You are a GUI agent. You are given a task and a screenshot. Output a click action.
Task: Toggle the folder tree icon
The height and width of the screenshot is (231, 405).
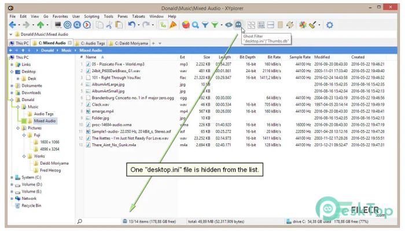click(163, 25)
